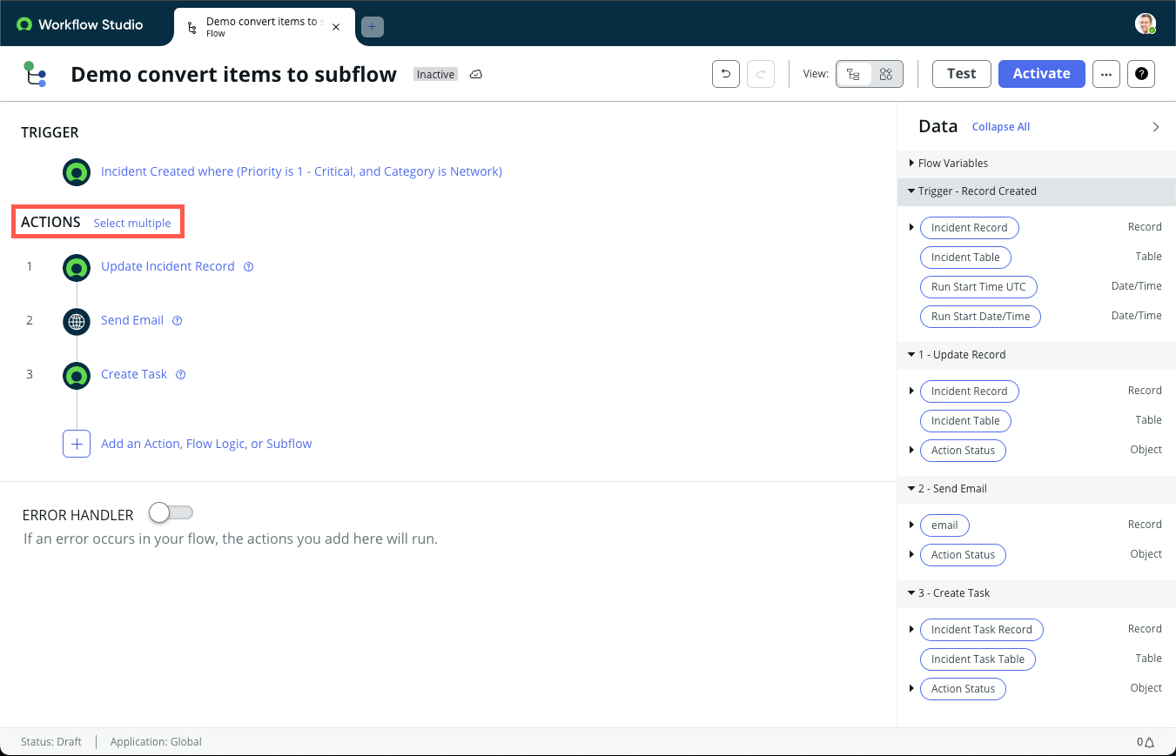1176x756 pixels.
Task: Open the Incident Created trigger condition
Action: pos(301,171)
